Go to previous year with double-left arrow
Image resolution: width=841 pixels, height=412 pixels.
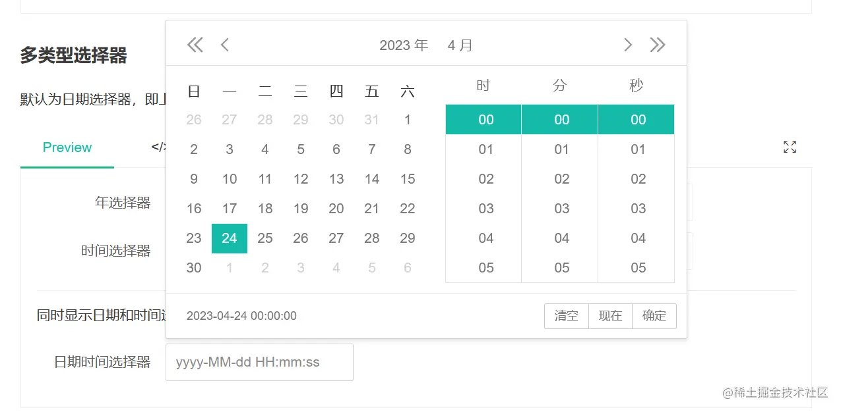click(x=195, y=45)
